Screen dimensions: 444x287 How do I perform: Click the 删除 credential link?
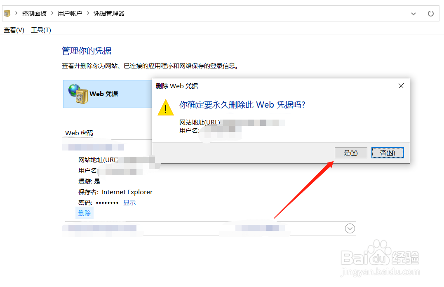pyautogui.click(x=85, y=213)
